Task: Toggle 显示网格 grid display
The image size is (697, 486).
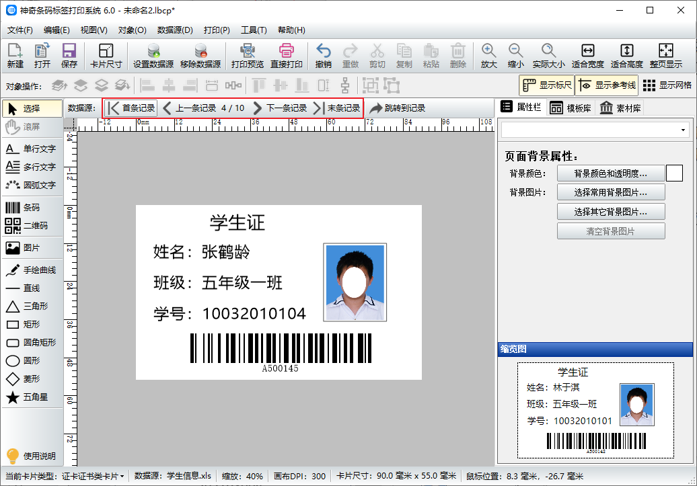Action: click(x=667, y=85)
